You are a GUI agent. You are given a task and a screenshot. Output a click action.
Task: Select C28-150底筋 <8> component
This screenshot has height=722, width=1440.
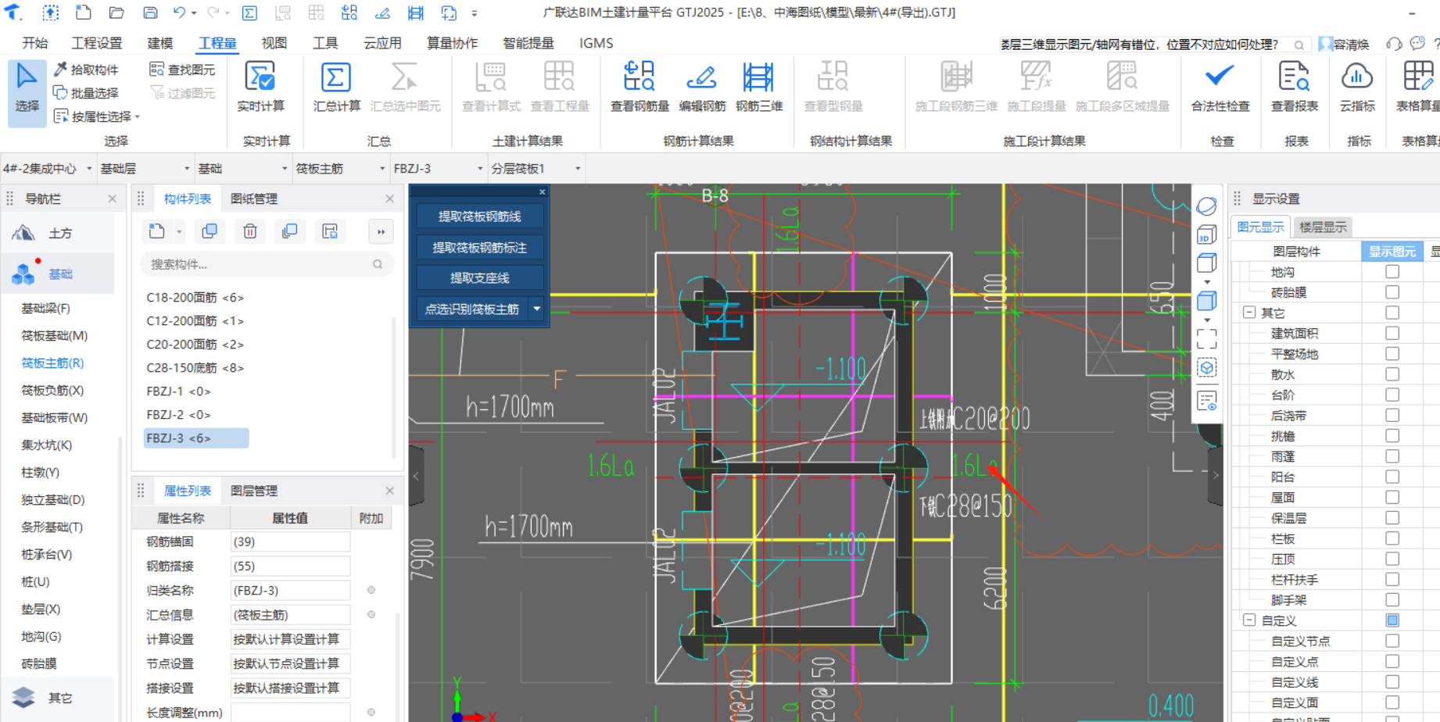195,367
